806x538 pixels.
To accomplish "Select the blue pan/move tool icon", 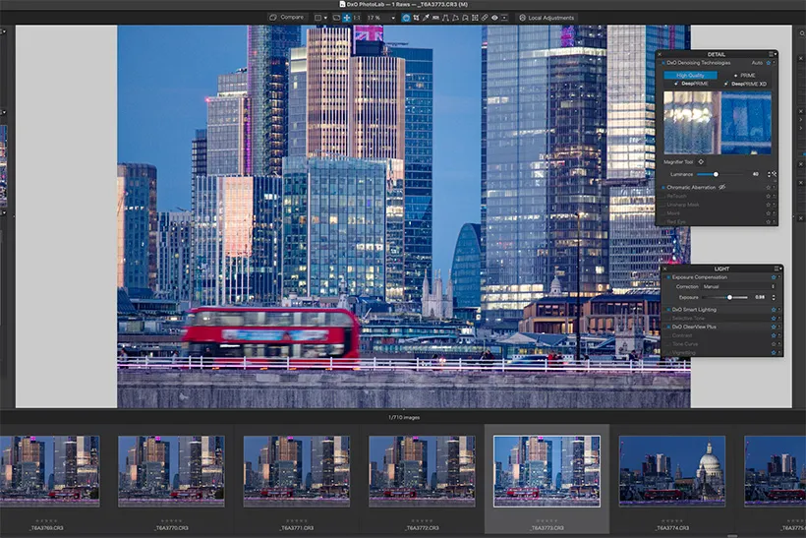I will point(347,18).
